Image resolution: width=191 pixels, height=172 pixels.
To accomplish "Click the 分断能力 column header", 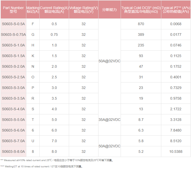I will tap(109, 10).
